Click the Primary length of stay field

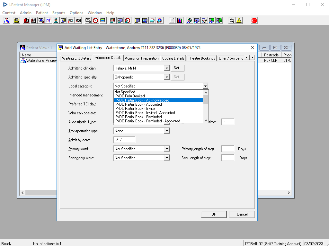(x=228, y=149)
